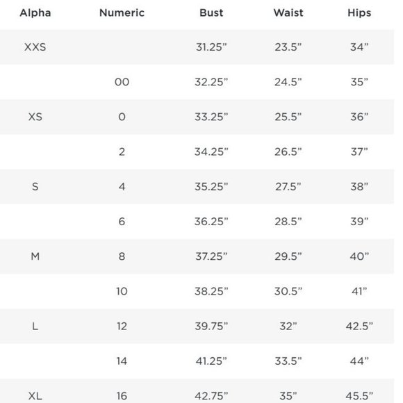Screen dimensions: 403x403
Task: Click the L alpha size cell
Action: 35,326
